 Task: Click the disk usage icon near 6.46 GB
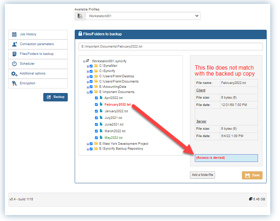(x=251, y=199)
